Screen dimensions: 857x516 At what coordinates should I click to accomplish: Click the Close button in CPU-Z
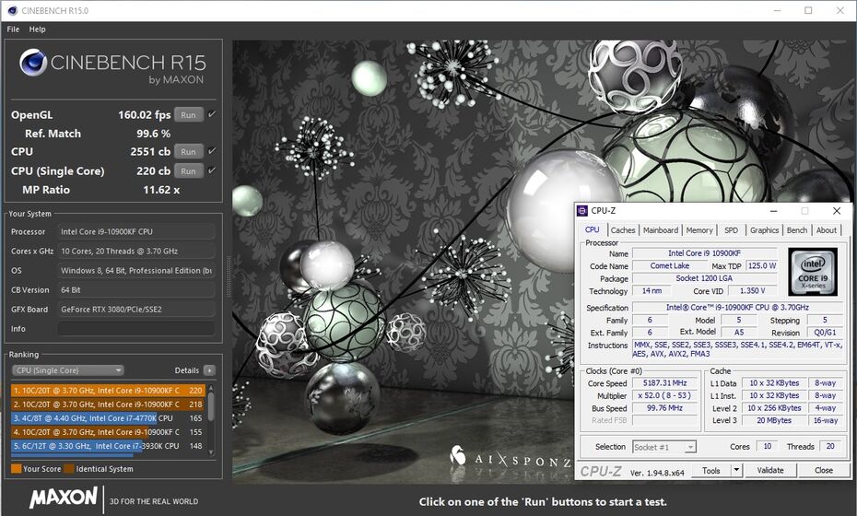coord(823,470)
